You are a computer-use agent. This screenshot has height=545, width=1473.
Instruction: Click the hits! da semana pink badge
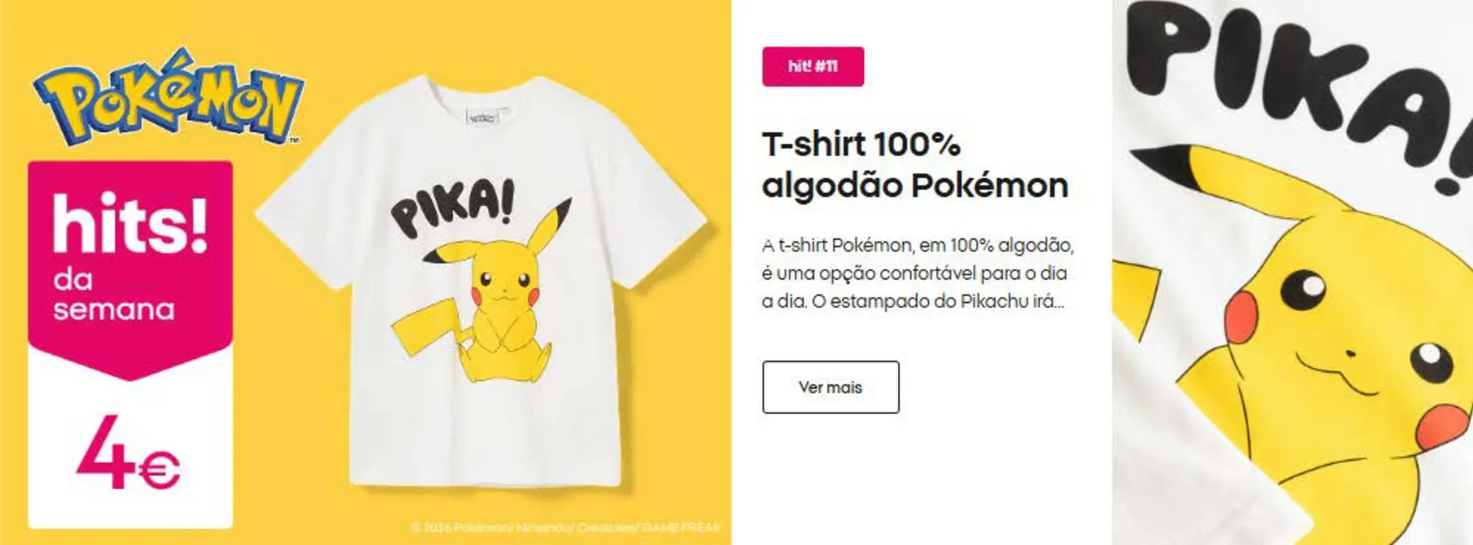point(130,268)
